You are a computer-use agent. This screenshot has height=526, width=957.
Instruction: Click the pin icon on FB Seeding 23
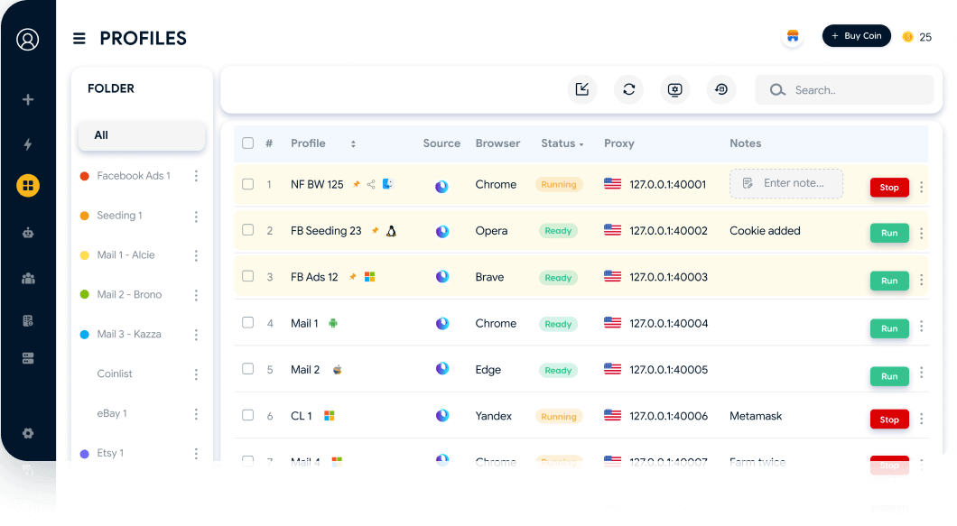pos(376,231)
